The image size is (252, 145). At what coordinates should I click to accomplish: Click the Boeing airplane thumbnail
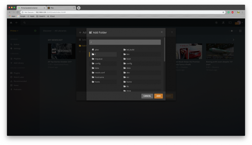pos(220,51)
